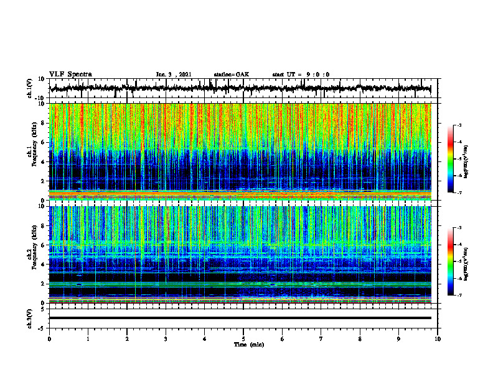
Task: Click the "ch.1(V)" waveform axis label
Action: 30,88
